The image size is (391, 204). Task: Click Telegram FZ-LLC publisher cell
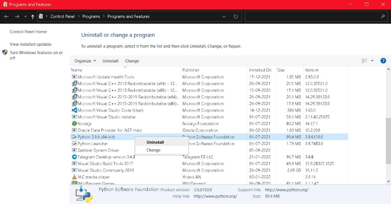198,157
